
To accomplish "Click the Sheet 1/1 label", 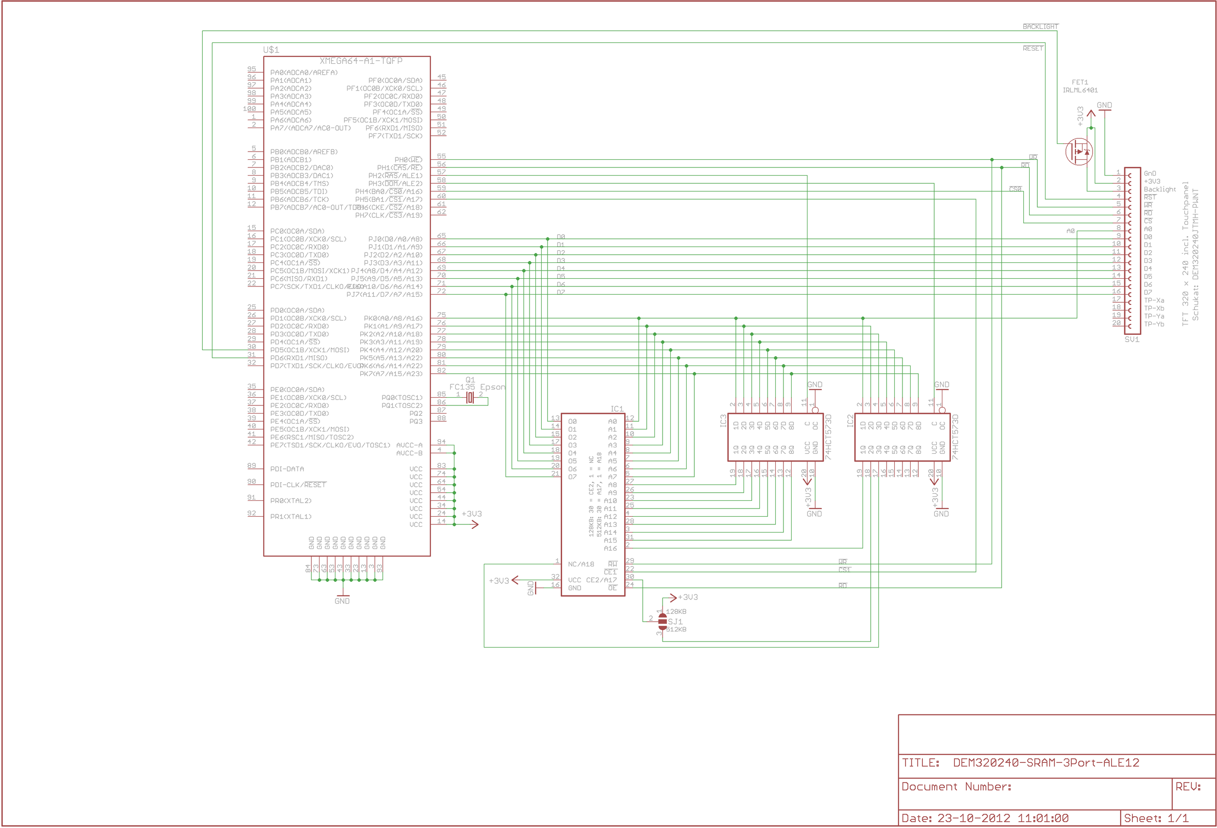I will click(x=1156, y=818).
